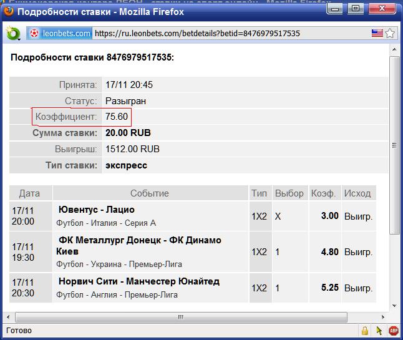This screenshot has height=340, width=403.
Task: Click the URL text in the address bar
Action: coord(197,33)
